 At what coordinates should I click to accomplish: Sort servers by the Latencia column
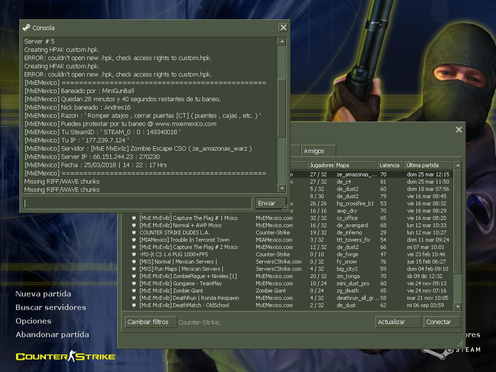point(391,165)
